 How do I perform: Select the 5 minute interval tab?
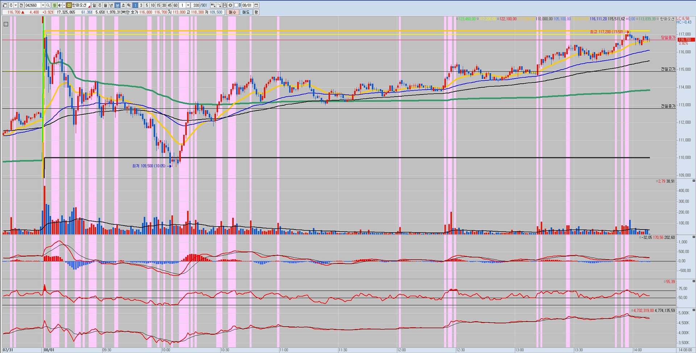(x=147, y=5)
